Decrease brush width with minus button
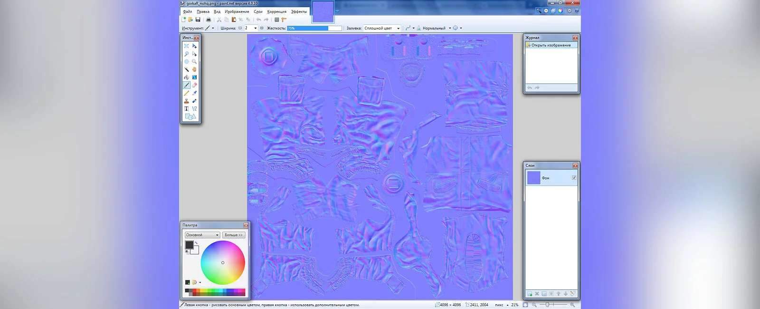This screenshot has height=309, width=760. pos(240,28)
